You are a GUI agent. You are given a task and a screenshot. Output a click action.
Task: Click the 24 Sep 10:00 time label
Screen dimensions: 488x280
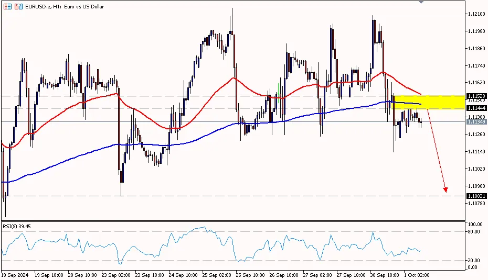point(183,275)
